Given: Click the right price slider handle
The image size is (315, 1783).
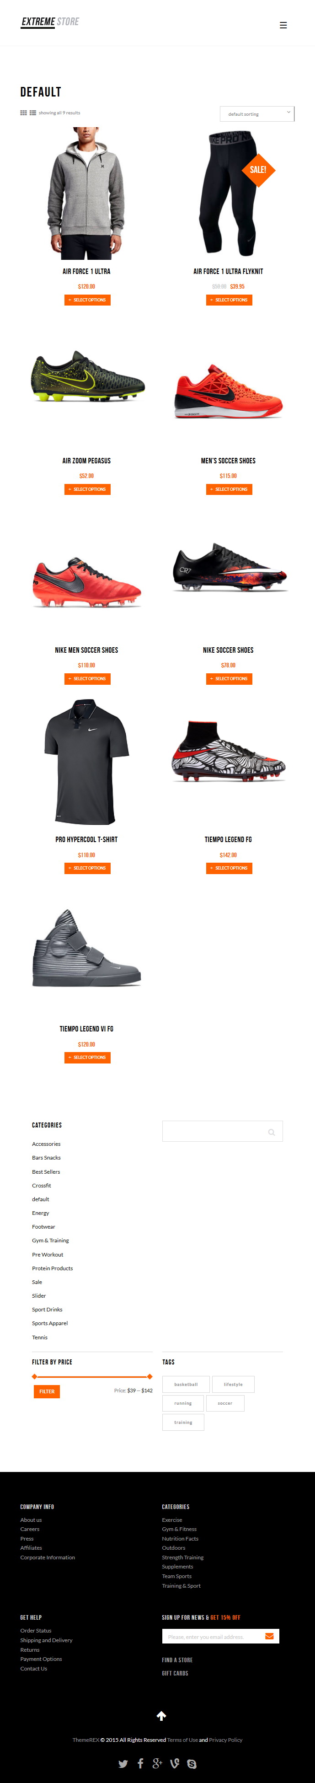Looking at the screenshot, I should (149, 1377).
